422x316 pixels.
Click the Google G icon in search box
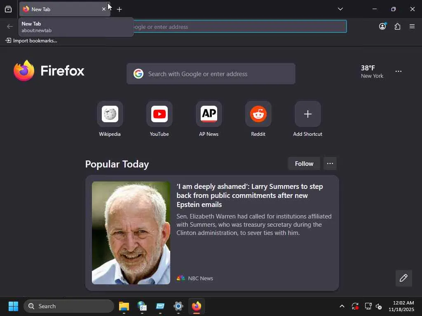[138, 74]
